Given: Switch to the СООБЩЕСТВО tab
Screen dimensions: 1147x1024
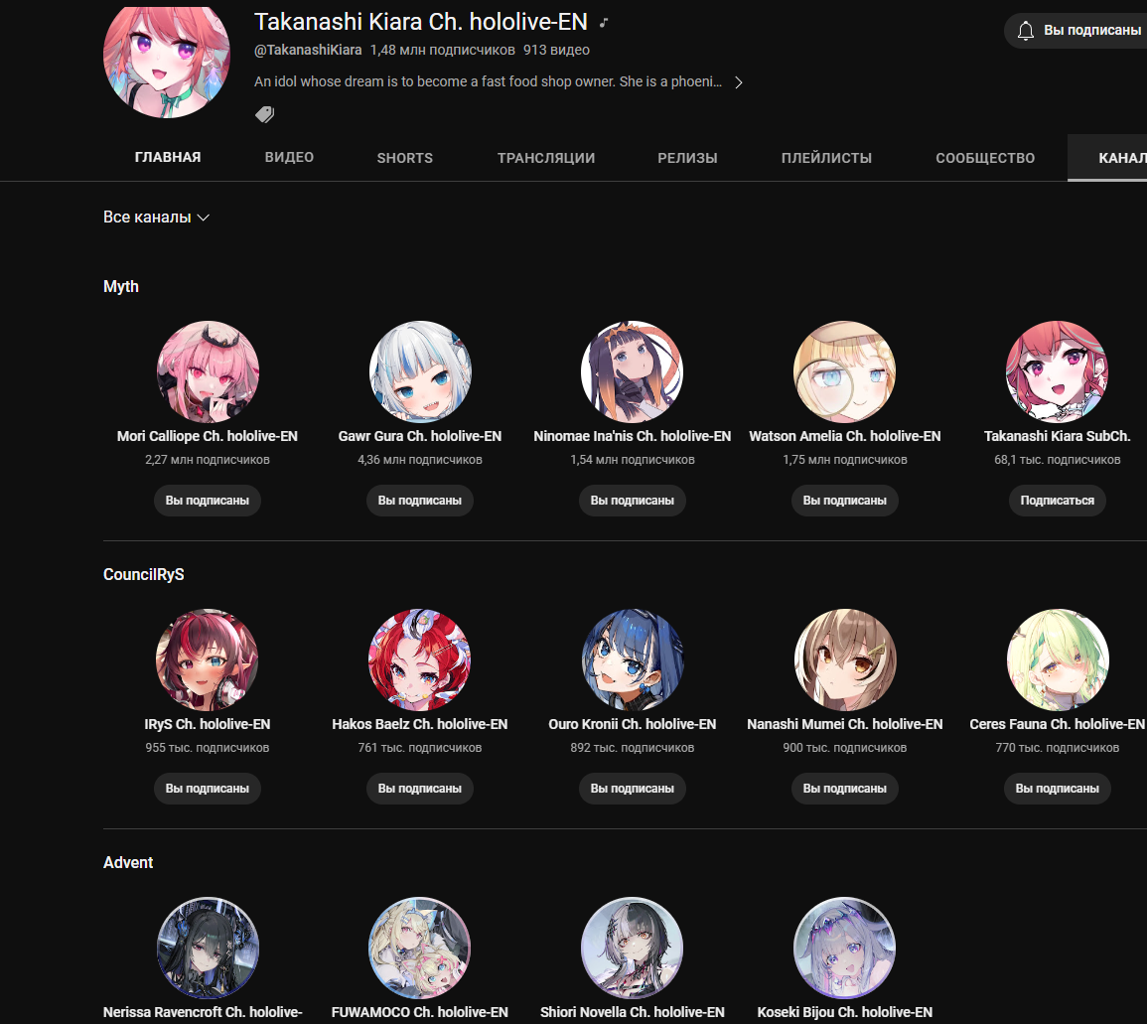Looking at the screenshot, I should [x=984, y=158].
